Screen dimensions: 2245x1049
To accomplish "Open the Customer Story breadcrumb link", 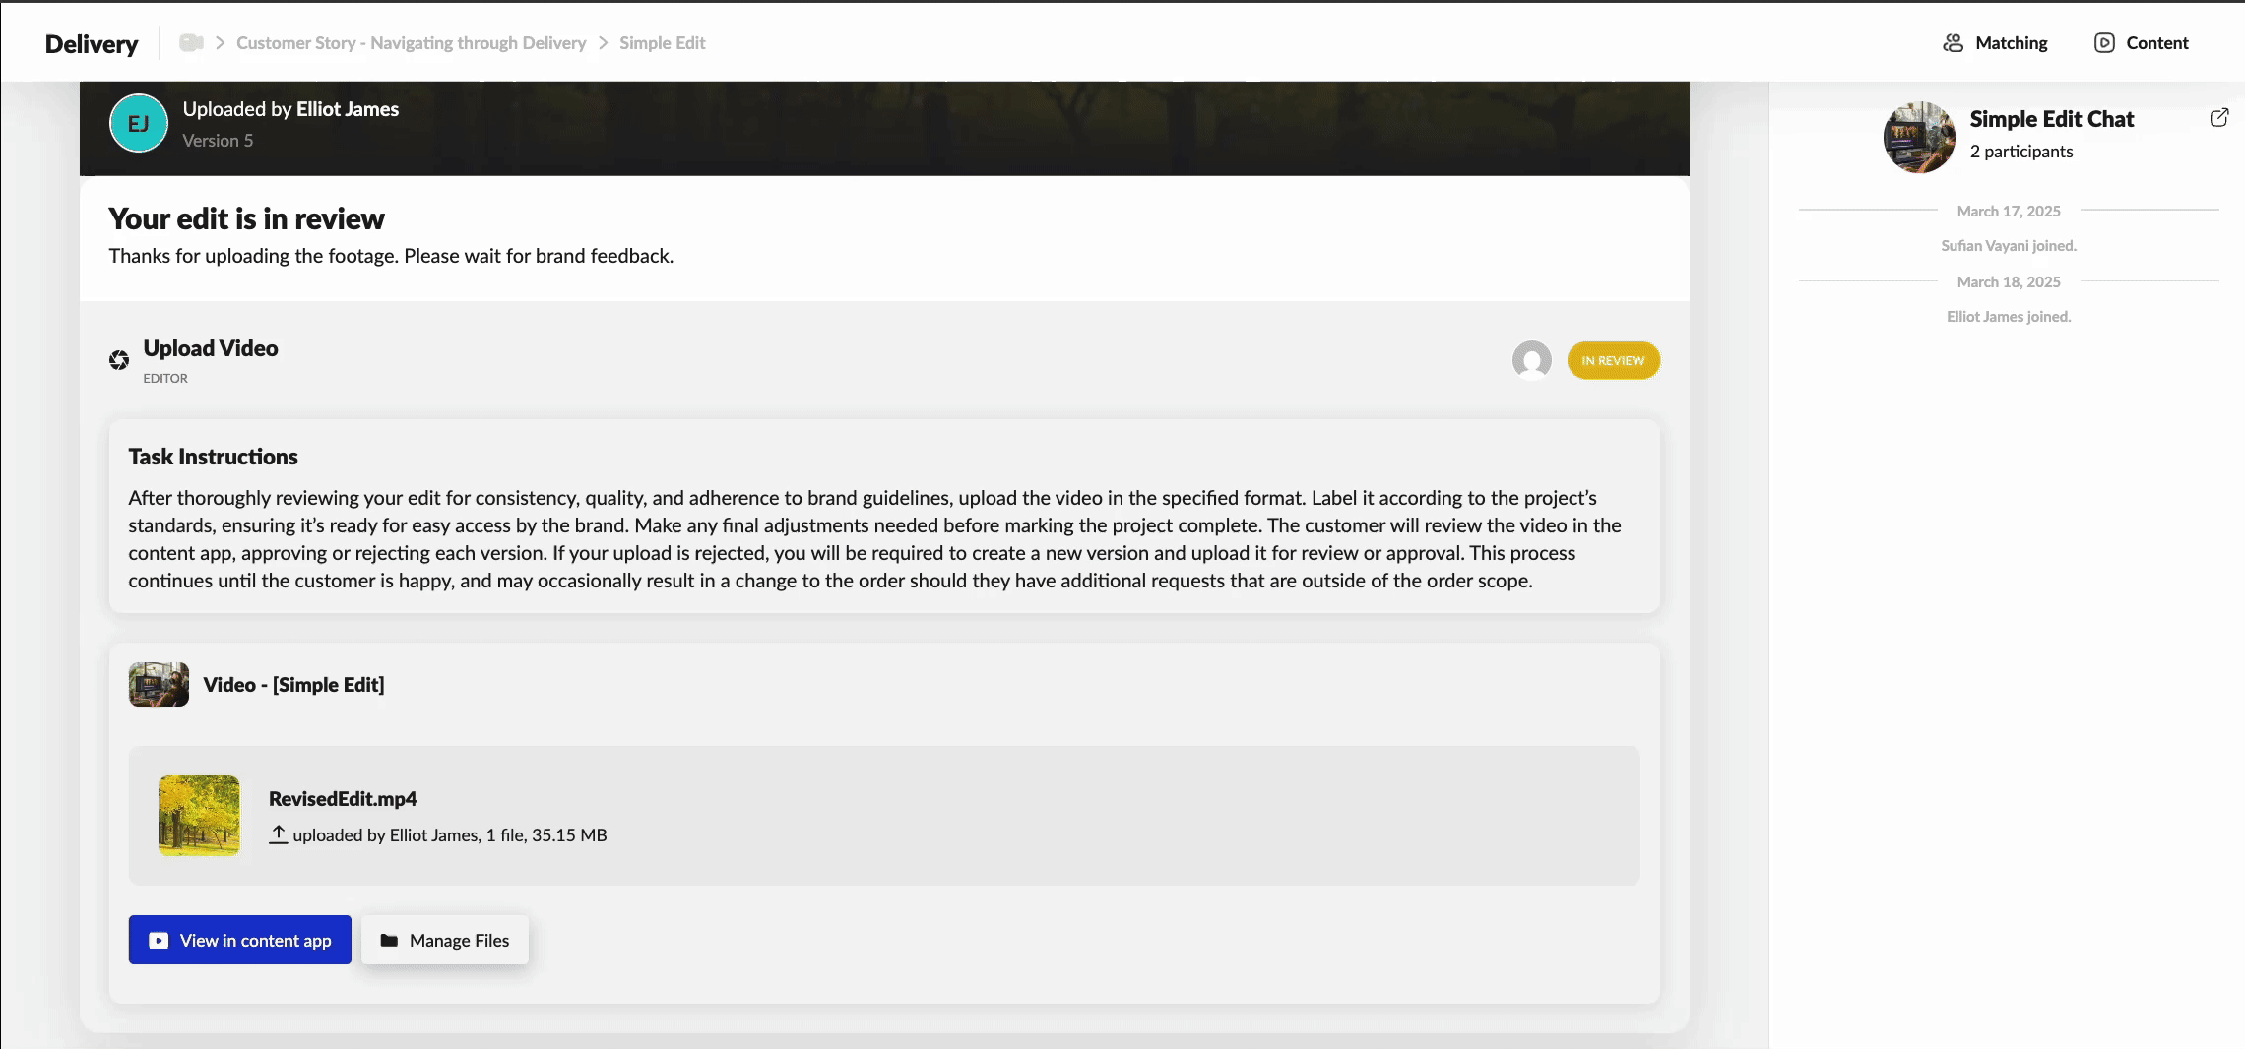I will [x=411, y=43].
